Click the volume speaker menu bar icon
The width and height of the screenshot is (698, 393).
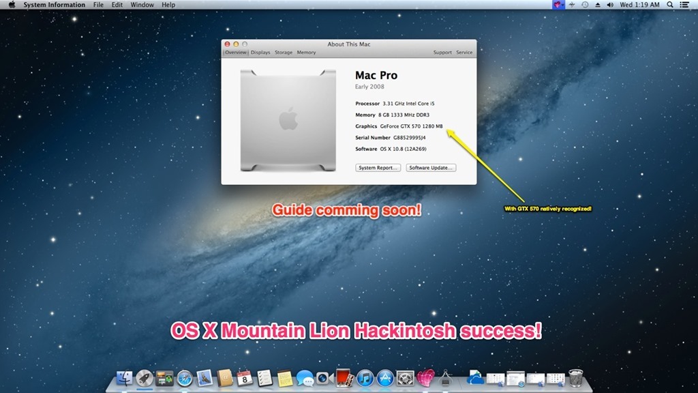tap(610, 5)
